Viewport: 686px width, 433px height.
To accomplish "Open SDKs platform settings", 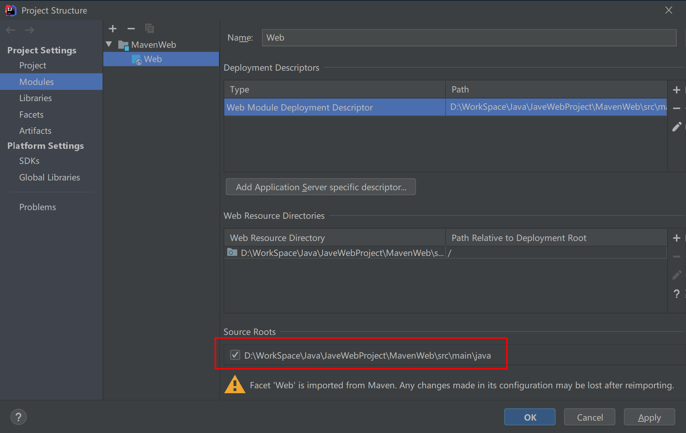I will click(29, 161).
